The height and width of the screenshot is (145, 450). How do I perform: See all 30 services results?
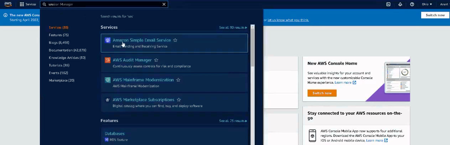click(x=233, y=27)
